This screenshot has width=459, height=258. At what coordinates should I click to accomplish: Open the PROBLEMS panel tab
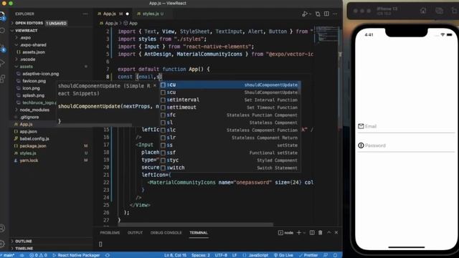pos(110,232)
